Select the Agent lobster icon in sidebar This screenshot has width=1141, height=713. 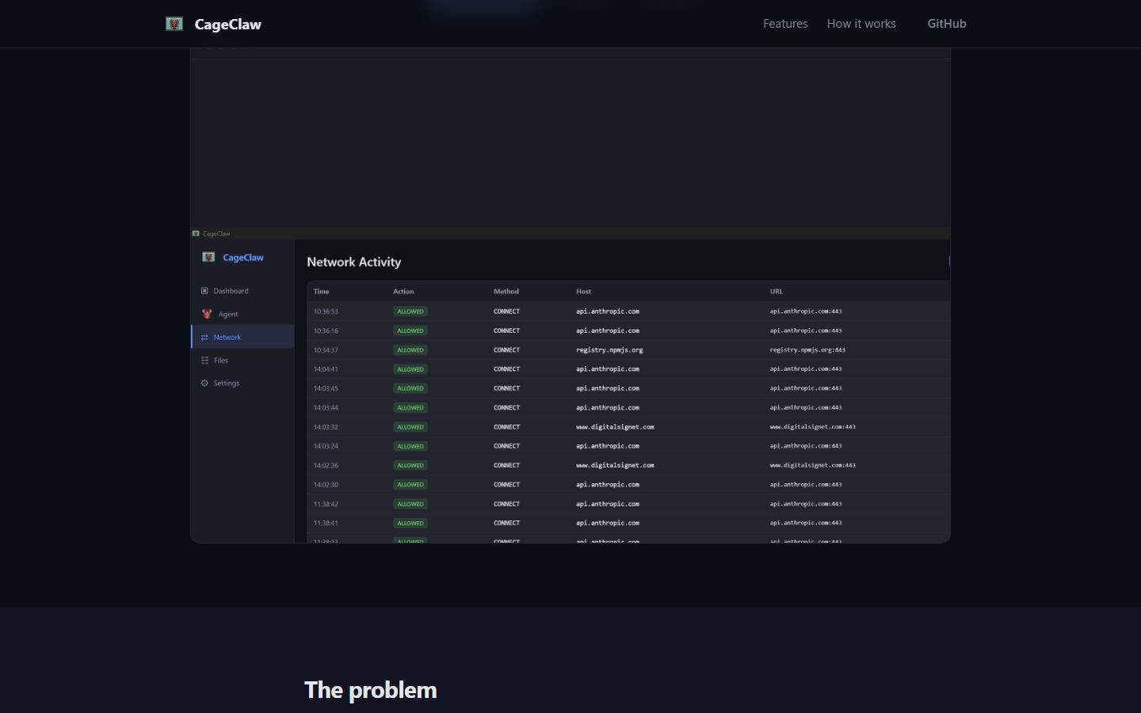207,314
